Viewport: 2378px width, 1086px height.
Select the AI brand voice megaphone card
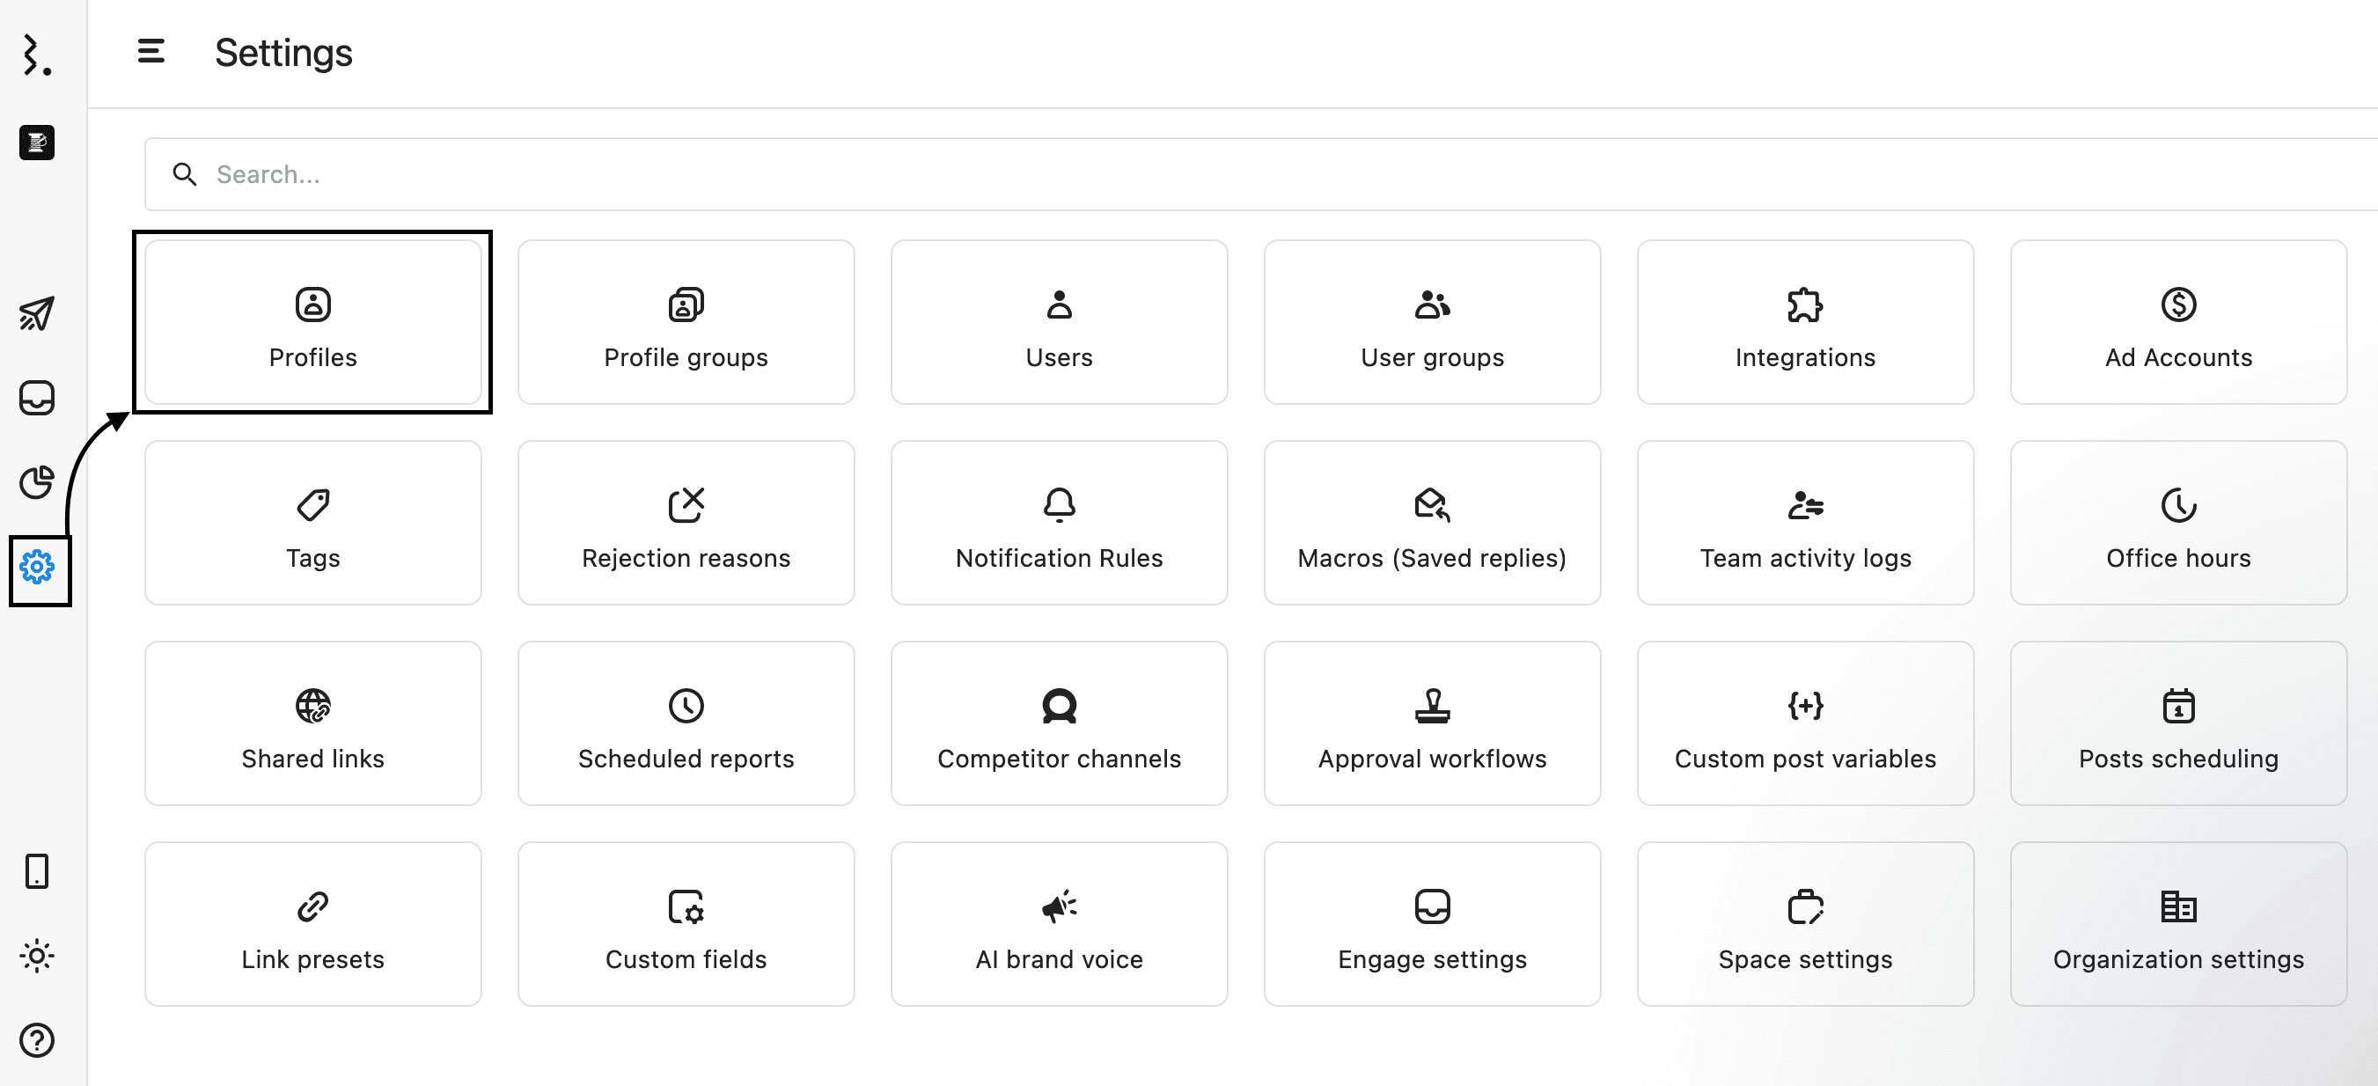click(1059, 923)
